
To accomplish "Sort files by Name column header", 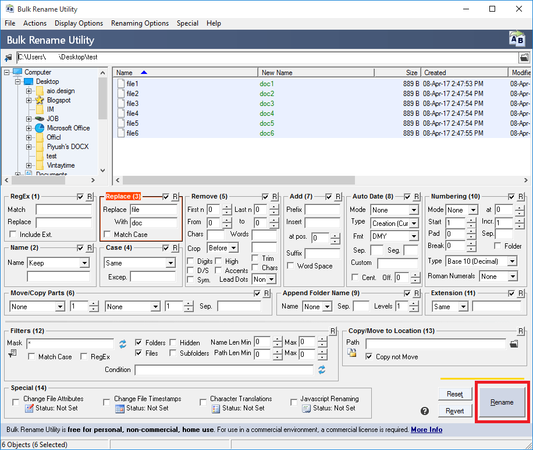I will (x=185, y=72).
